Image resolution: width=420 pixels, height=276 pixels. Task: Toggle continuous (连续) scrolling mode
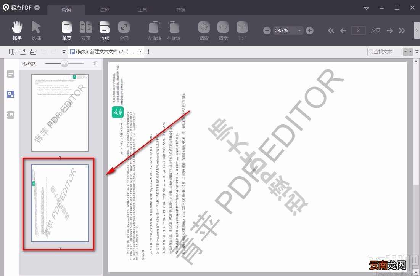(x=105, y=31)
